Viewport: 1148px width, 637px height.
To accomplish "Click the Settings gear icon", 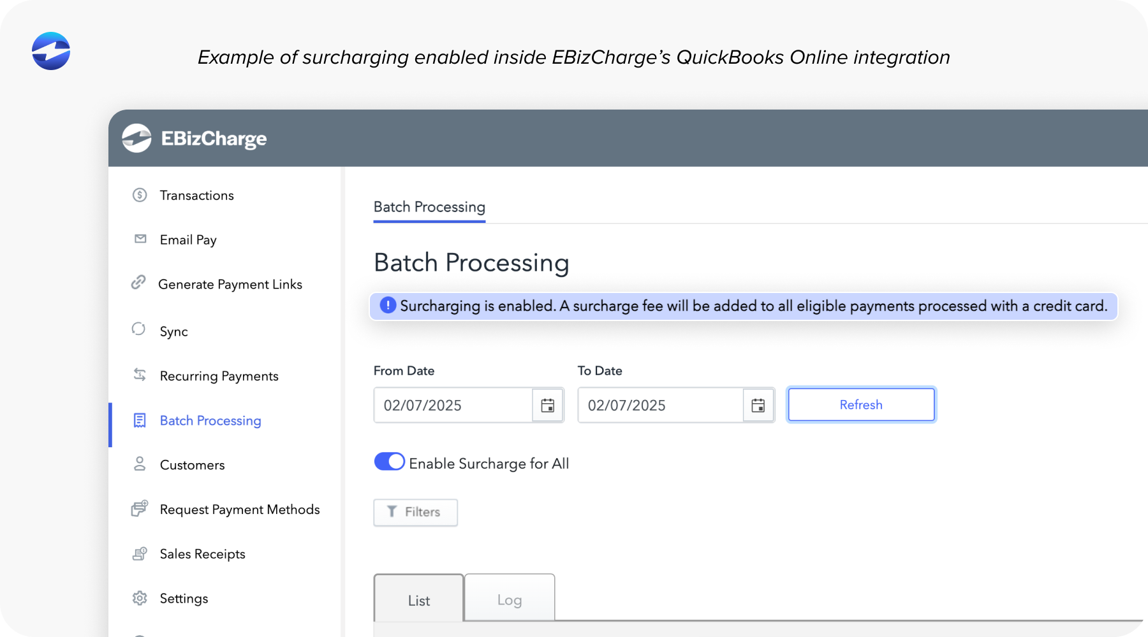I will tap(139, 598).
